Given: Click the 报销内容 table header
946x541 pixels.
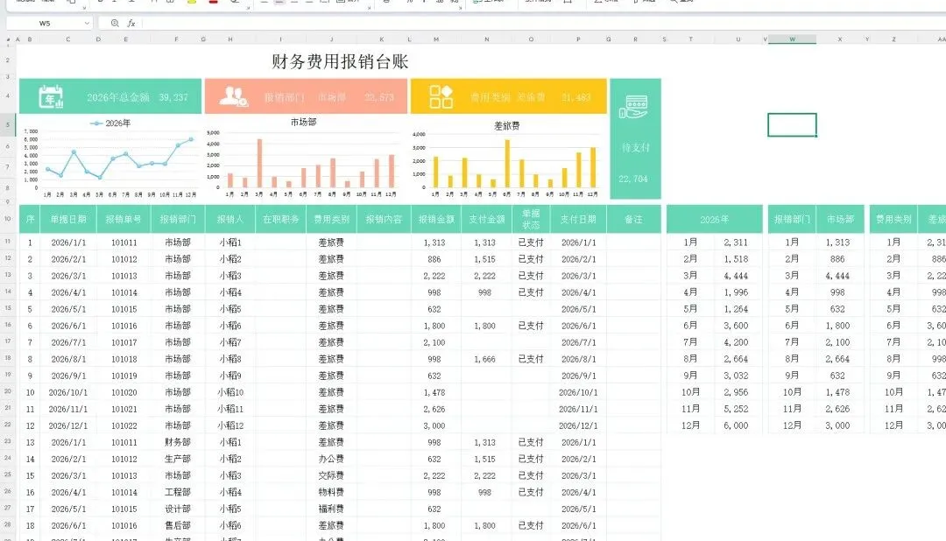Looking at the screenshot, I should tap(384, 220).
